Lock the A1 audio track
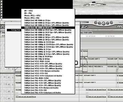This screenshot has height=102, width=123. 13,77
